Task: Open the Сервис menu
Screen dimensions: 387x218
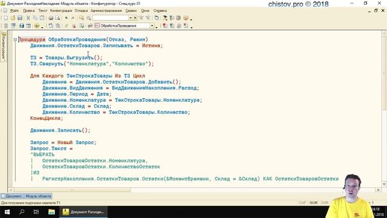Action: point(131,11)
